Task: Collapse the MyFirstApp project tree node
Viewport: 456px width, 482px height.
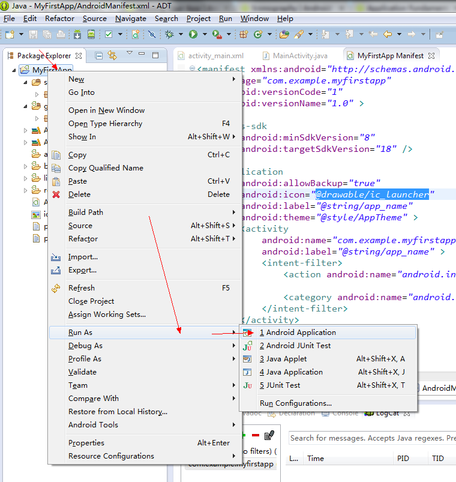Action: [x=14, y=70]
